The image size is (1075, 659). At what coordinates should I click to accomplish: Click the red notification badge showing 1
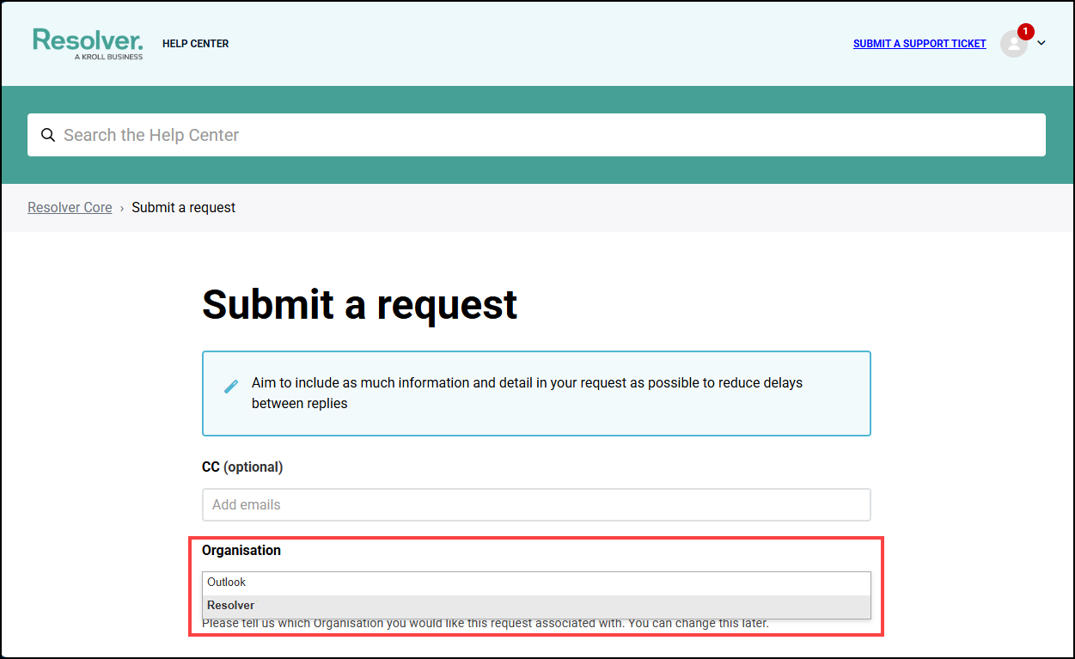coord(1025,32)
